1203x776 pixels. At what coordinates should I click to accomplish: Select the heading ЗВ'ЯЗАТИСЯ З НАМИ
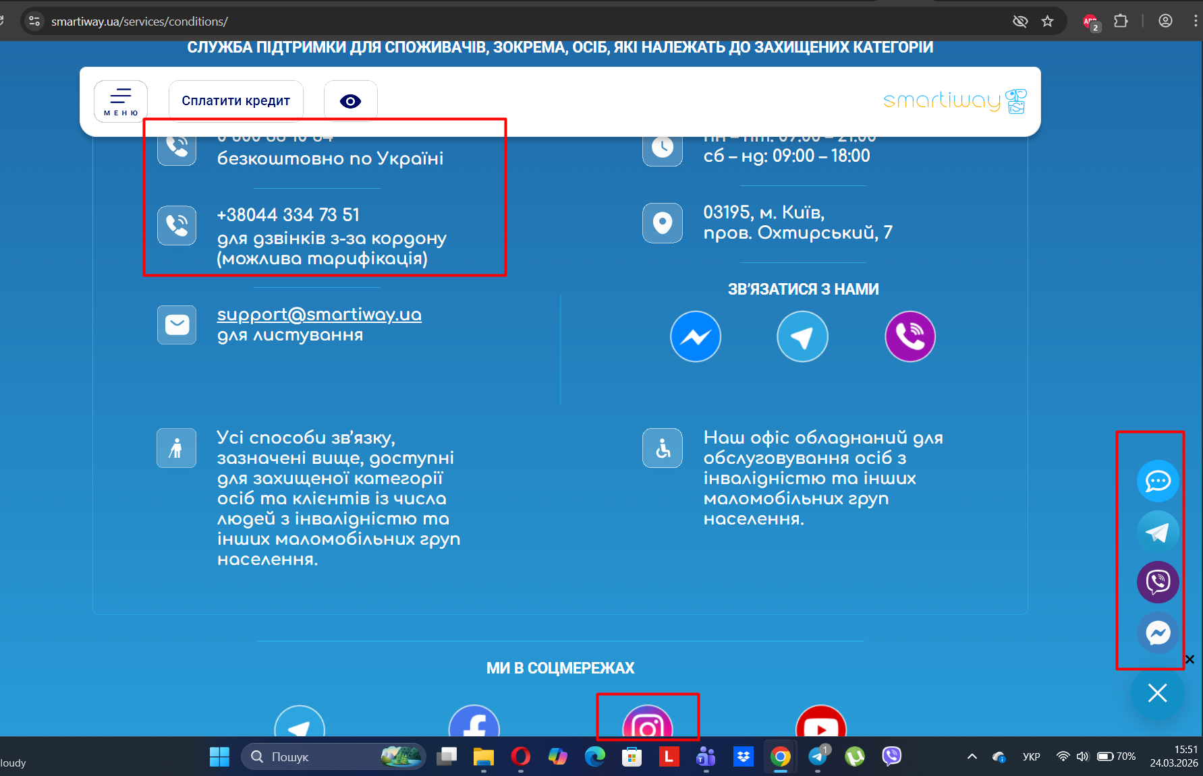coord(803,289)
